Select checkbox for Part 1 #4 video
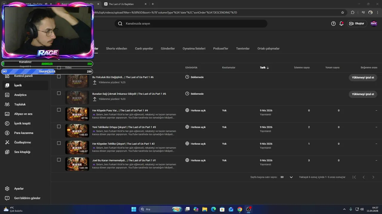 pyautogui.click(x=59, y=110)
